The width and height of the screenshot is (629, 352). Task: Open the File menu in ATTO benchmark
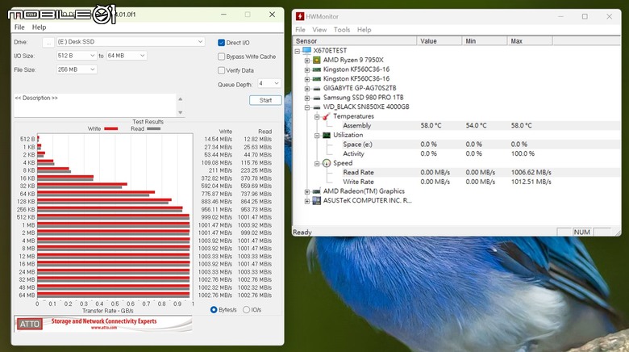coord(19,27)
